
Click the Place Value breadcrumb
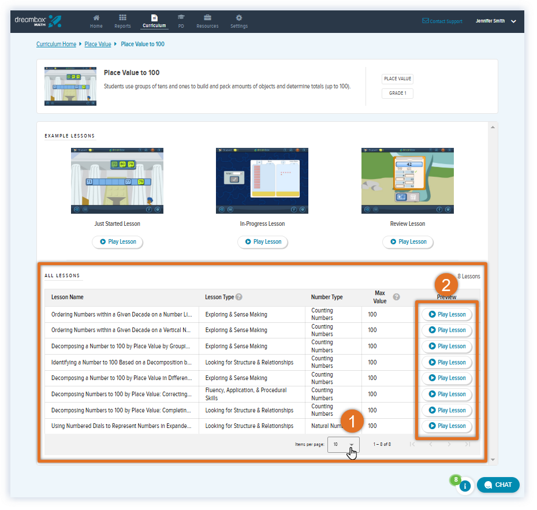coord(98,44)
